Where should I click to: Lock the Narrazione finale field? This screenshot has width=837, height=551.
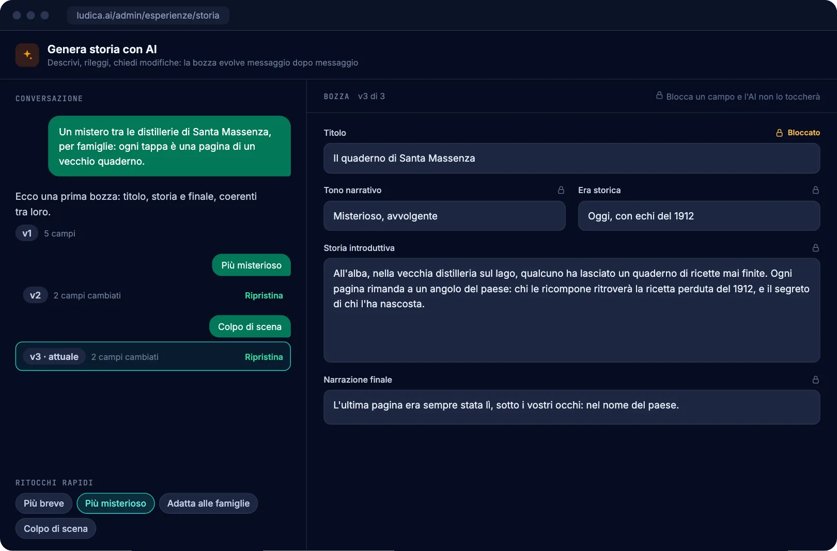click(816, 380)
